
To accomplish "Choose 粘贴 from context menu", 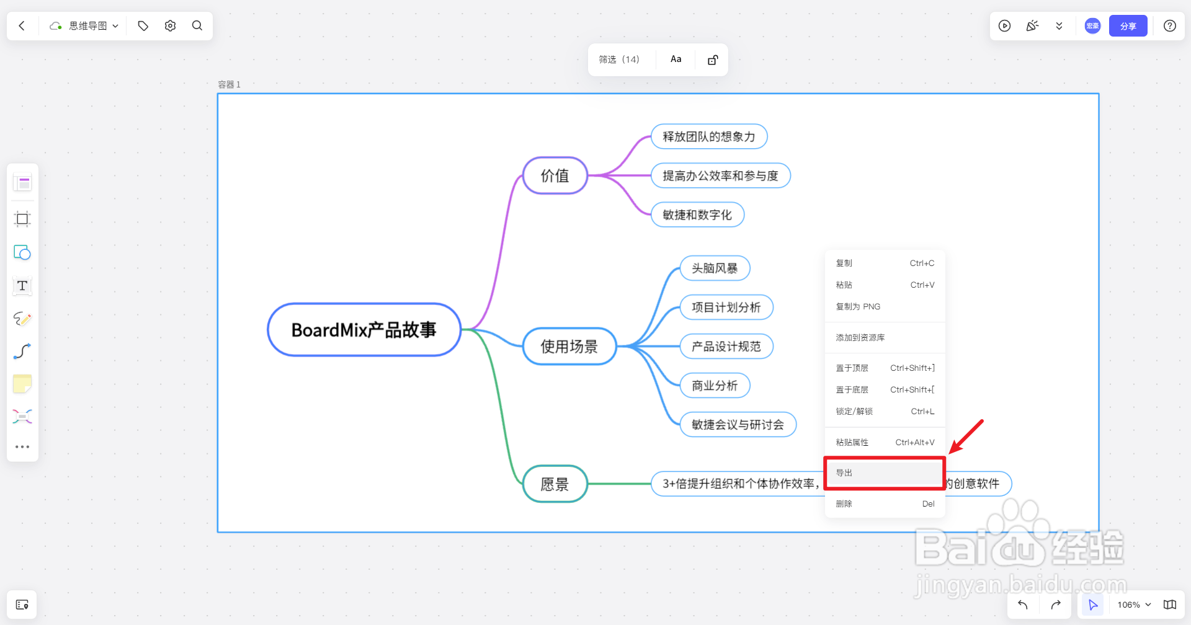I will pos(885,285).
